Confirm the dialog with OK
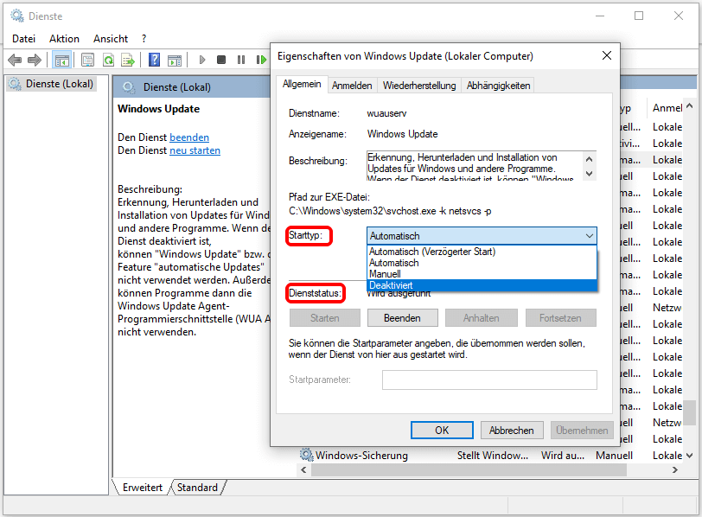 pyautogui.click(x=442, y=430)
